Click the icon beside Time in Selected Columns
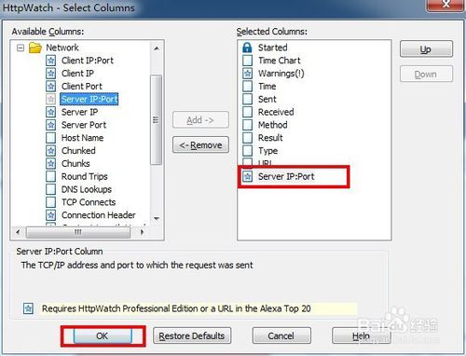Viewport: 466px width, 356px height. click(x=247, y=86)
